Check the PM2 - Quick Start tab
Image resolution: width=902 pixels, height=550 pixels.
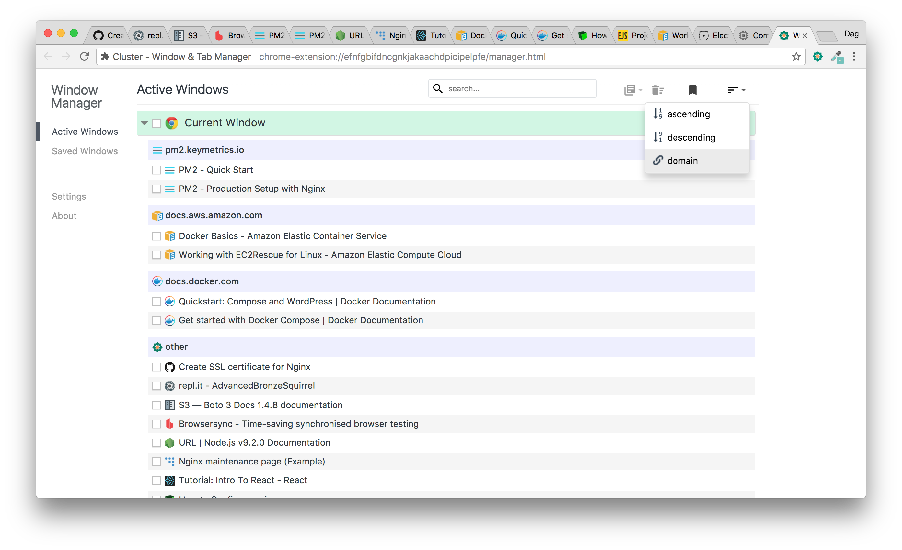tap(156, 170)
